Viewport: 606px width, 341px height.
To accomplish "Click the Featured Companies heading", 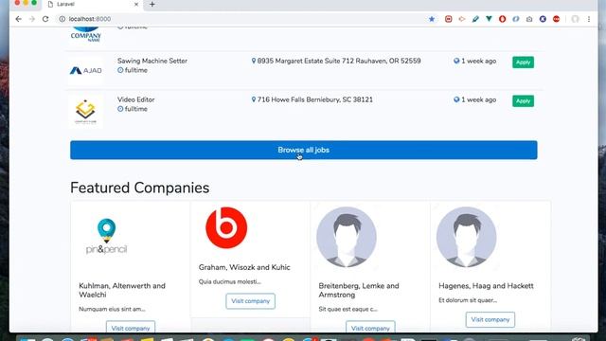I will pyautogui.click(x=140, y=188).
